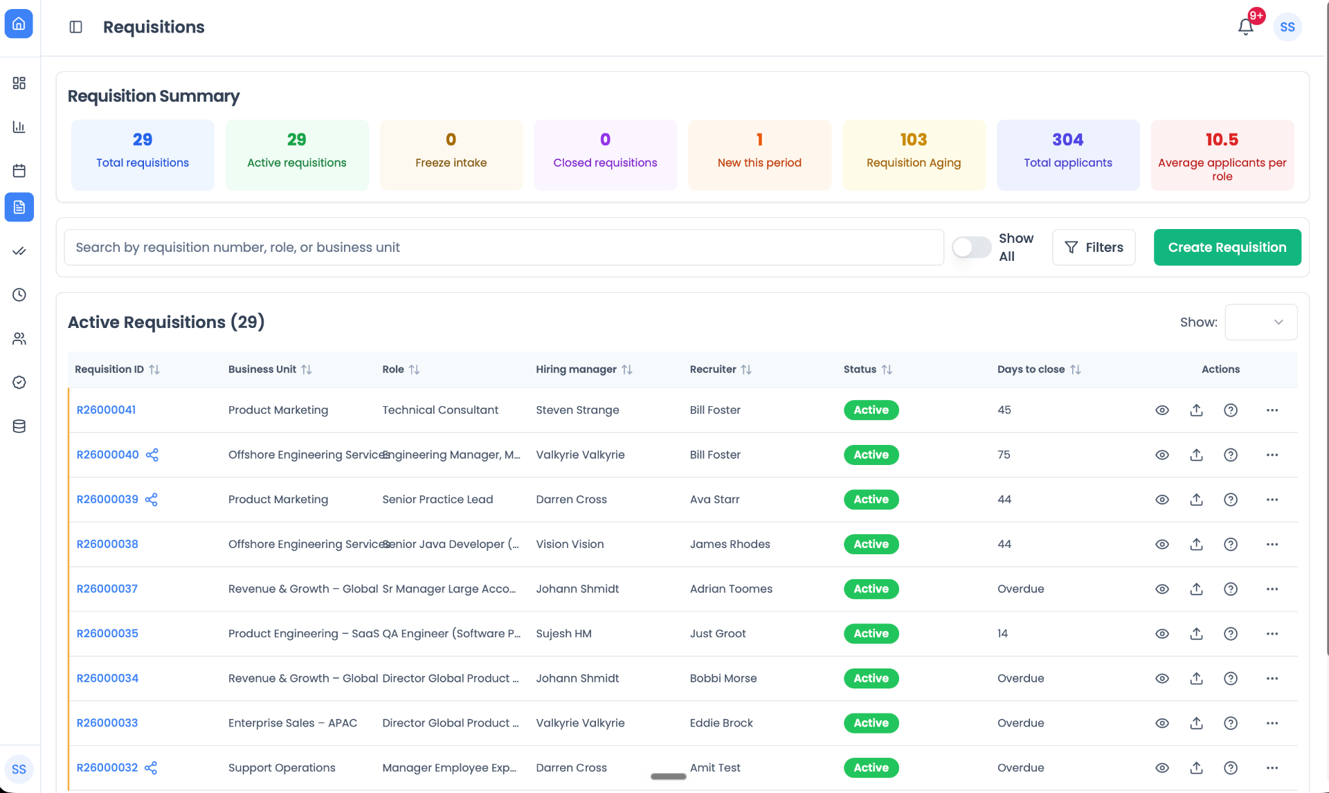
Task: Open the home icon in the sidebar
Action: (19, 24)
